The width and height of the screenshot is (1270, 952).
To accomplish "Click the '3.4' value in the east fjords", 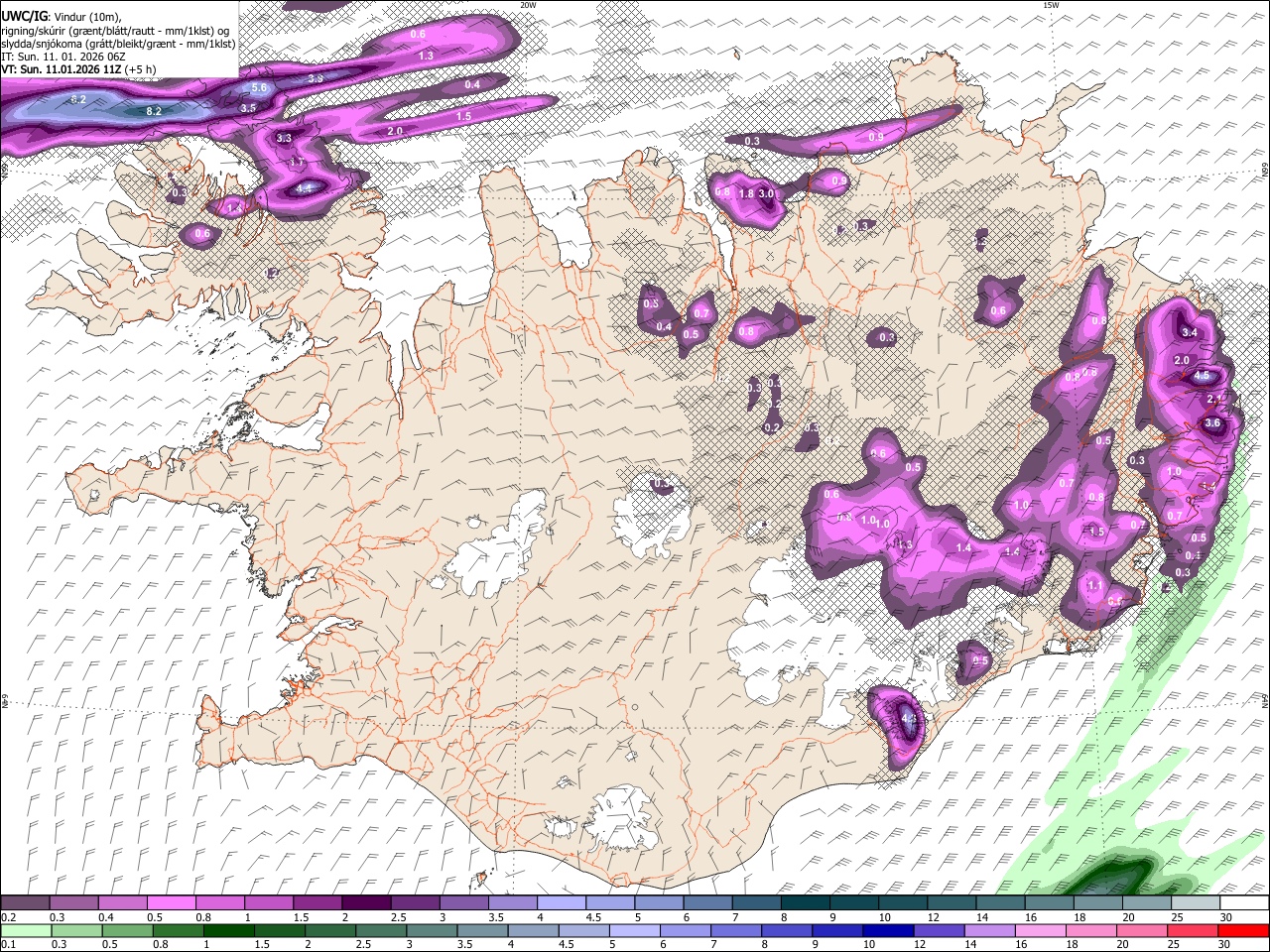I will (1191, 332).
